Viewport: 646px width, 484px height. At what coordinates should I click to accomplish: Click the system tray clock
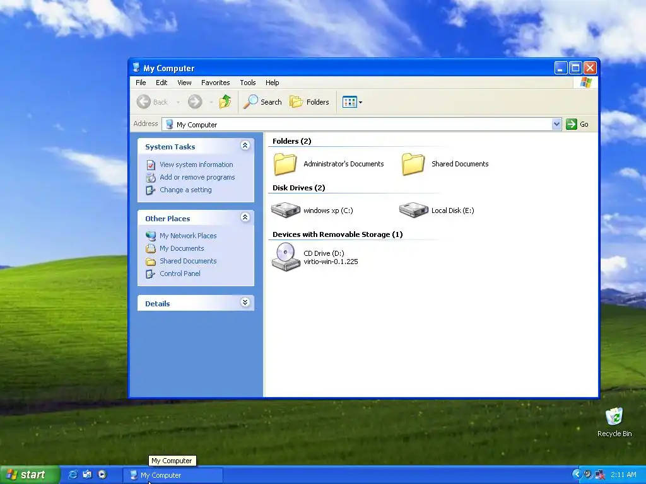click(x=623, y=475)
